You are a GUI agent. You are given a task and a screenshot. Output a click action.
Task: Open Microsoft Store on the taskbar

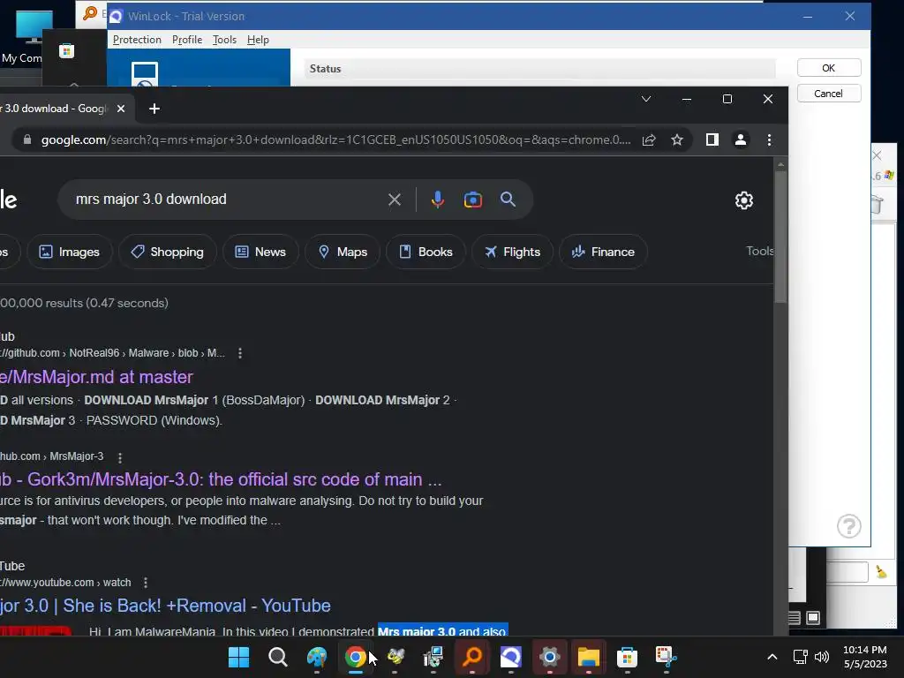[x=627, y=657]
